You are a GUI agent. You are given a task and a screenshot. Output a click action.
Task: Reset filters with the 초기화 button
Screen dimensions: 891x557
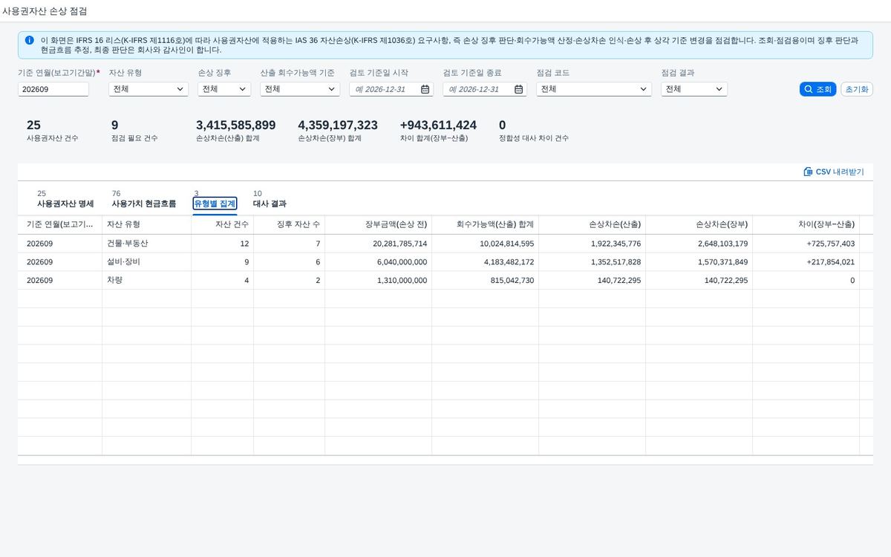857,89
